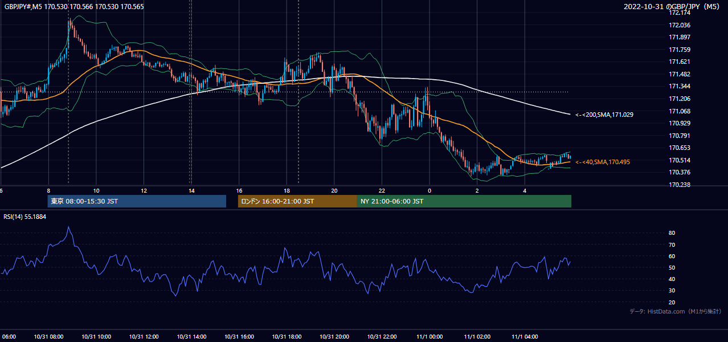Click the RSI(14) 55.1884 indicator label
This screenshot has width=728, height=342.
25,217
